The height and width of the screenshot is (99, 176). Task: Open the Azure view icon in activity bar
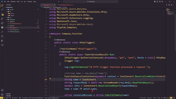click(x=2, y=41)
